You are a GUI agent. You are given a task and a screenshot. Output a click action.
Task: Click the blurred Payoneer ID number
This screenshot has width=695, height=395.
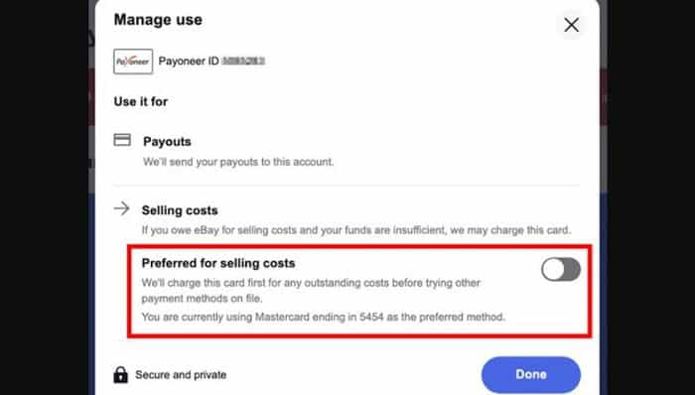click(x=243, y=62)
